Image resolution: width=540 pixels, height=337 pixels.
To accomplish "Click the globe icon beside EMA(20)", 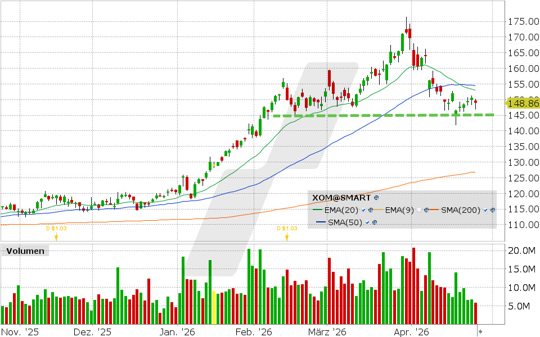I will pos(370,210).
